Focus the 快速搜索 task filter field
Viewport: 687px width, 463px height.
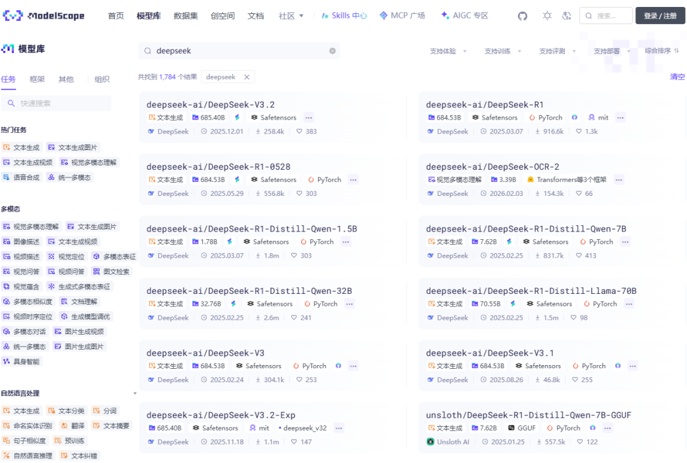coord(56,104)
